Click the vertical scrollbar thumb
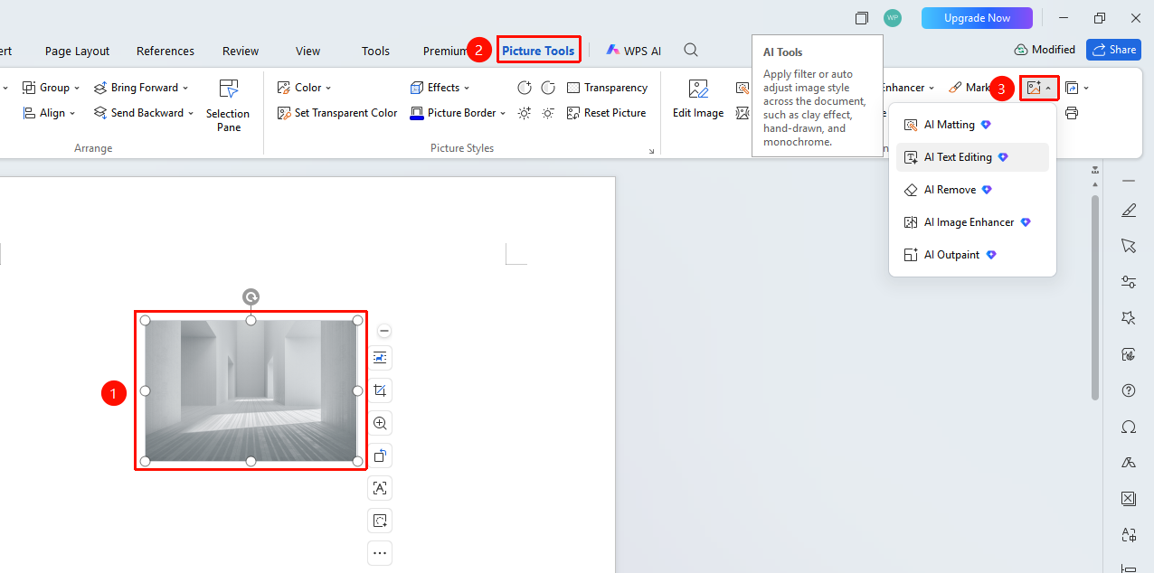The width and height of the screenshot is (1154, 573). pos(1095,298)
